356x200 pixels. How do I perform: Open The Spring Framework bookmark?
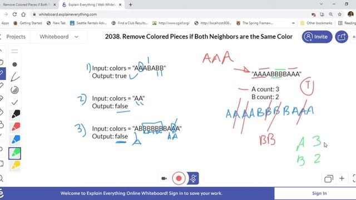255,23
